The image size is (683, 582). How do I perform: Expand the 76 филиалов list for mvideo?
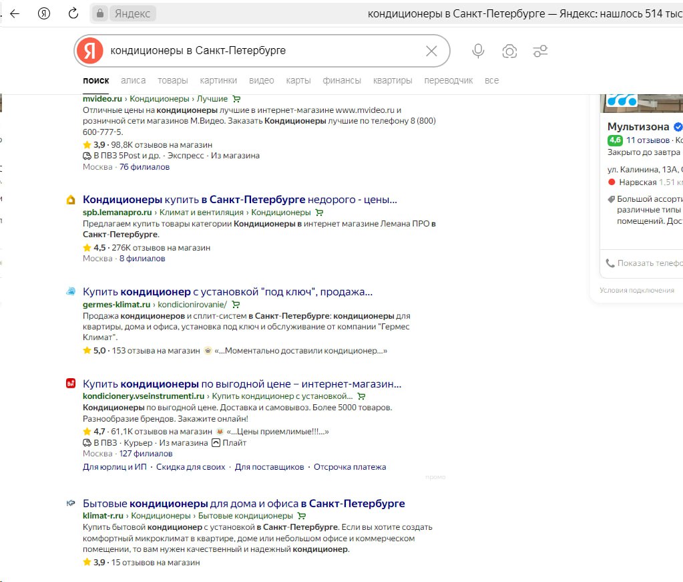click(x=144, y=166)
